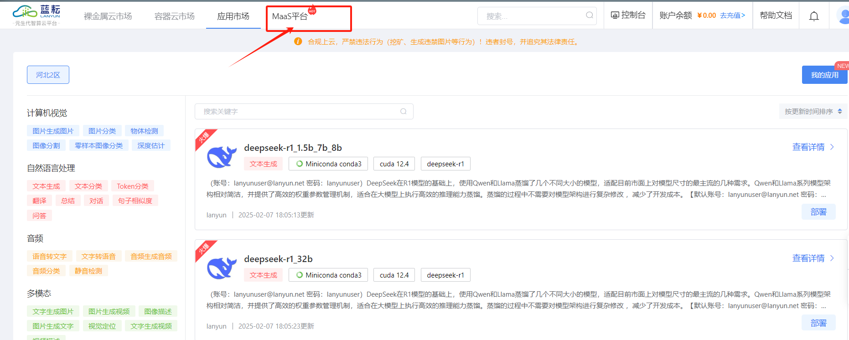
Task: Click 文本生成 tag on deepseek-r1_32b card
Action: 263,275
